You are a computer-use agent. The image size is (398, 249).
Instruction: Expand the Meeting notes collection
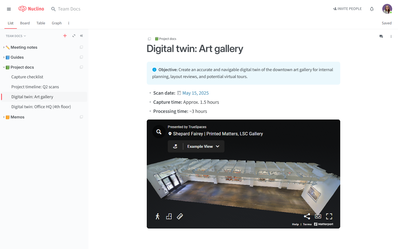tap(4, 47)
